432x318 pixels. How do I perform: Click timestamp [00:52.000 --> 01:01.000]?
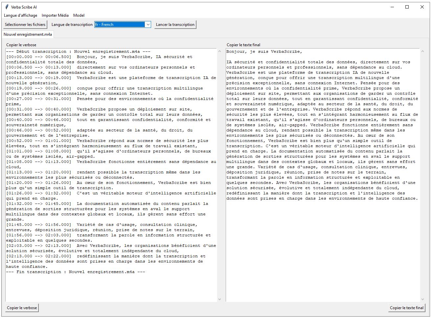[x=38, y=141]
